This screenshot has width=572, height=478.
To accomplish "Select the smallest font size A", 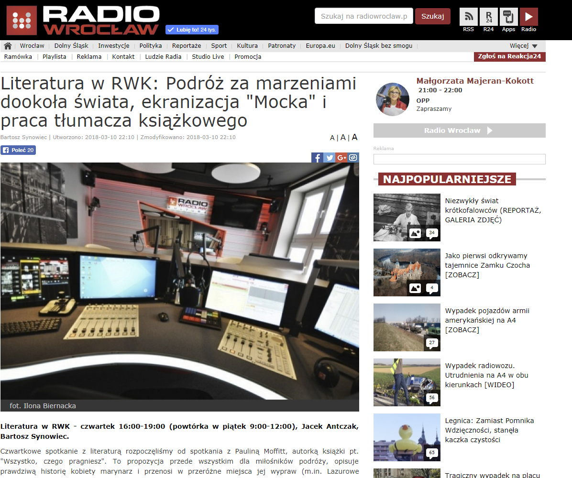I will point(332,138).
